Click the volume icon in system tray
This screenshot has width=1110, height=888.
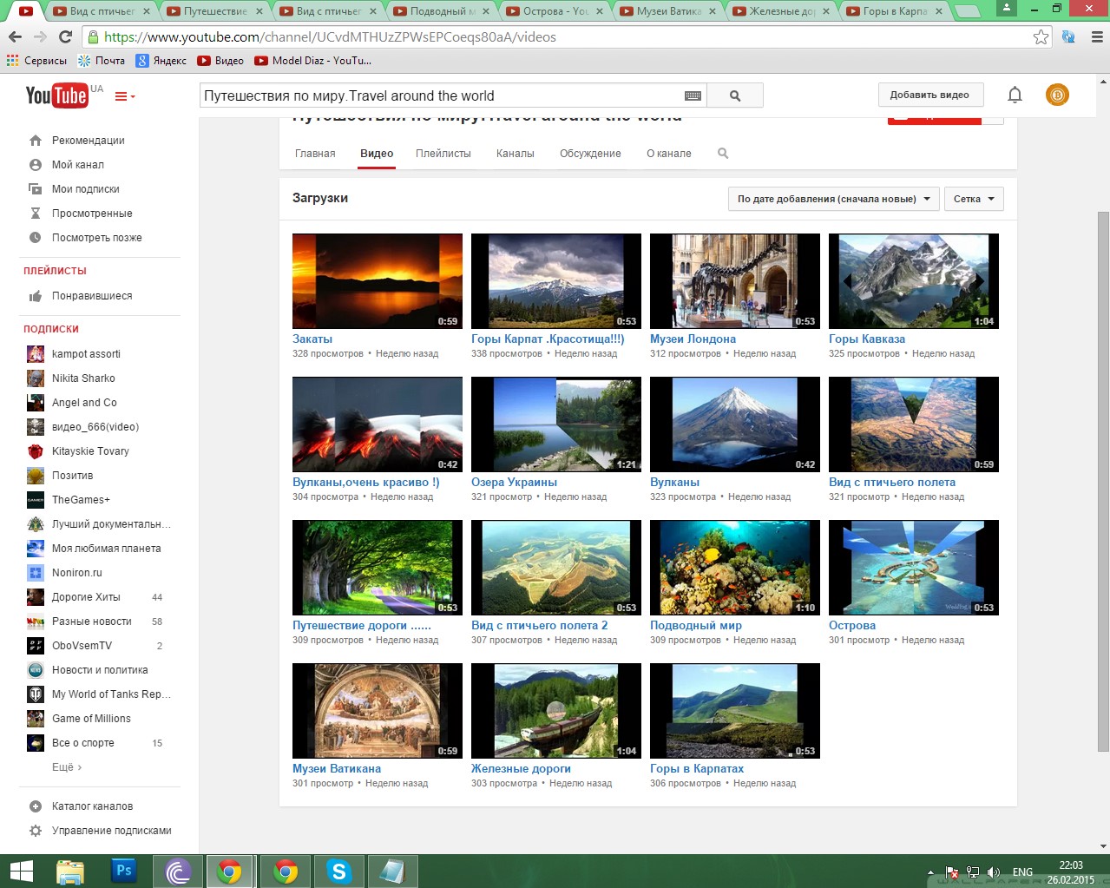(994, 872)
